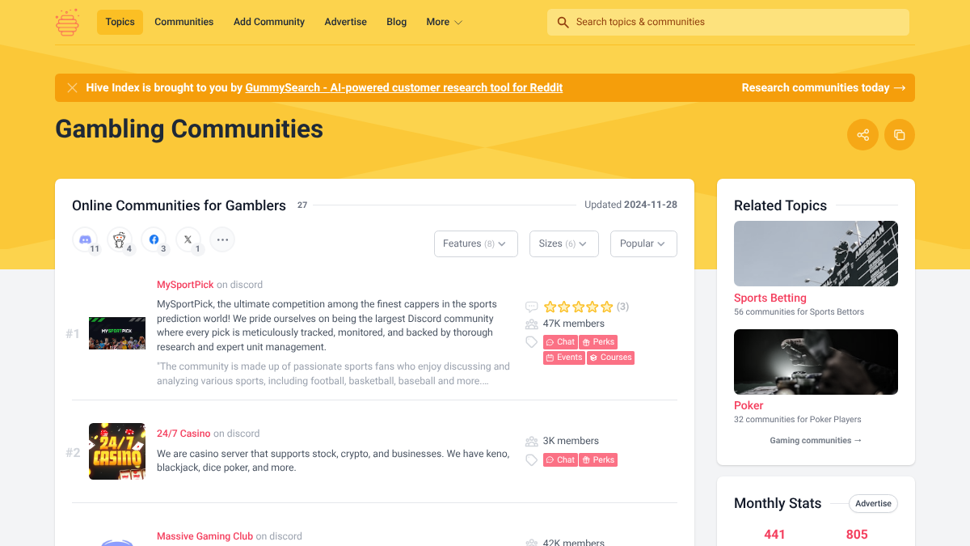This screenshot has width=970, height=546.
Task: Open the Popular sort dropdown
Action: click(x=643, y=243)
